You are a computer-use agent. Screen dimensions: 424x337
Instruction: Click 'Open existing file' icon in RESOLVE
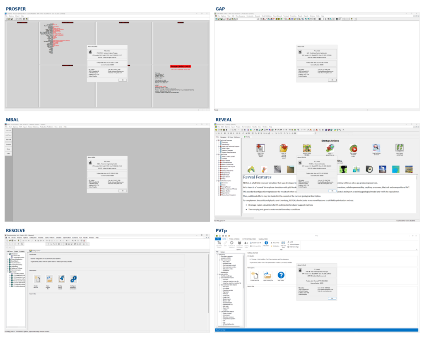[50, 279]
